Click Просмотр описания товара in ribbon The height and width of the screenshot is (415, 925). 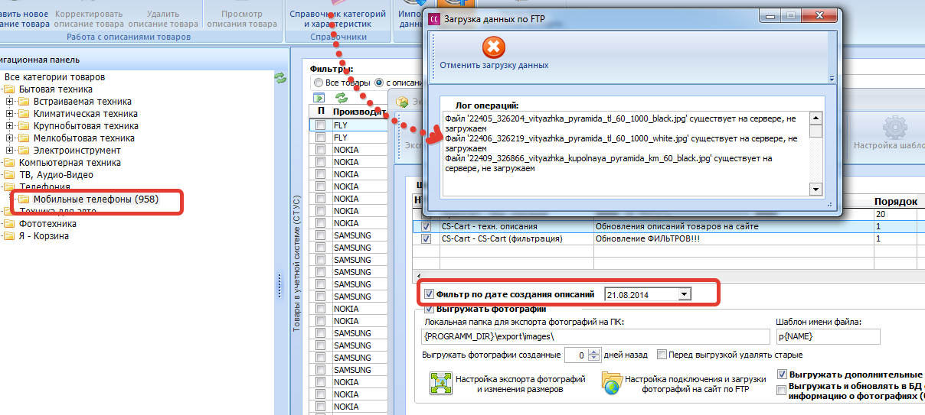click(x=241, y=19)
